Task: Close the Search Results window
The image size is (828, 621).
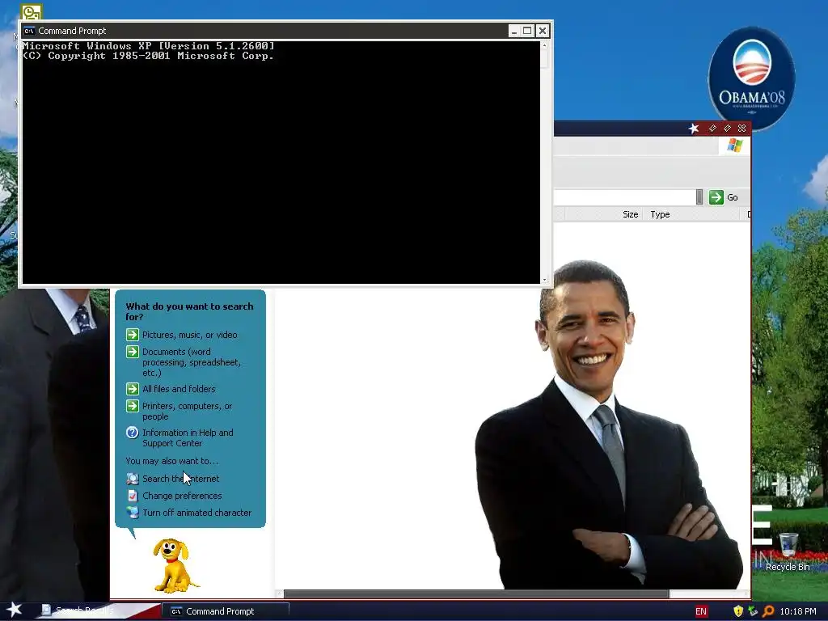Action: 742,129
